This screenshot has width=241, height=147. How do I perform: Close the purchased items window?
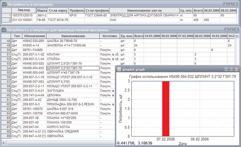[x=237, y=30]
